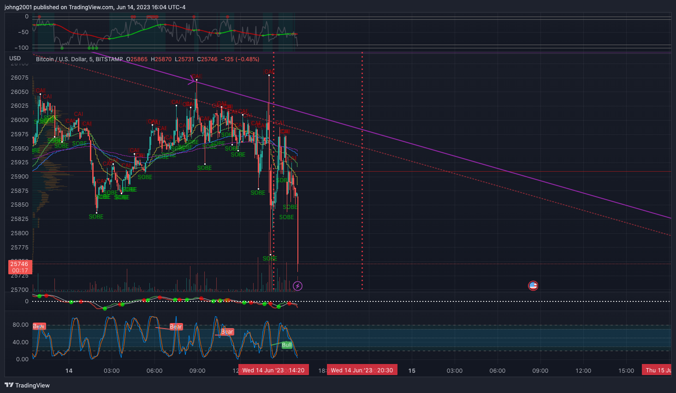Screen dimensions: 676x393
Task: Click the 12:00 time axis label
Action: [x=583, y=370]
